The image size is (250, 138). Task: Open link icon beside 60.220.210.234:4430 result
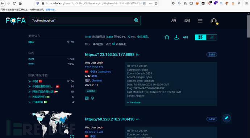tap(138, 119)
